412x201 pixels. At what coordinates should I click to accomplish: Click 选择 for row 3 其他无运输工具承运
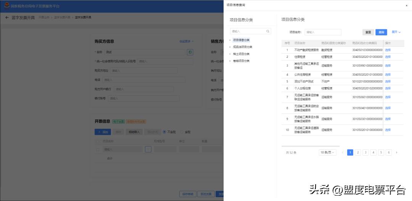388,66
